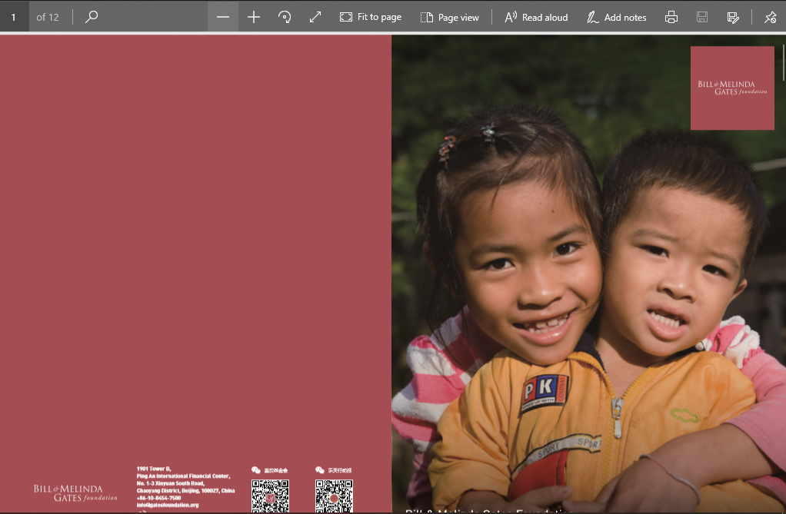Enter full screen with the diagonal arrow icon
Image resolution: width=786 pixels, height=514 pixels.
pos(315,17)
